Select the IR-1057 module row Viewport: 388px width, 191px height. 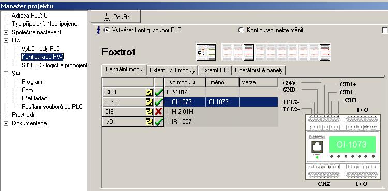coord(221,122)
